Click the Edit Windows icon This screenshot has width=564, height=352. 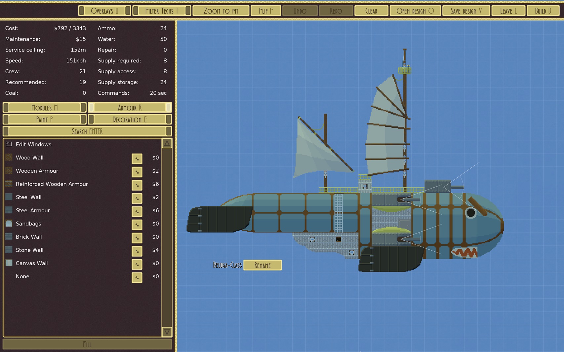click(x=9, y=144)
